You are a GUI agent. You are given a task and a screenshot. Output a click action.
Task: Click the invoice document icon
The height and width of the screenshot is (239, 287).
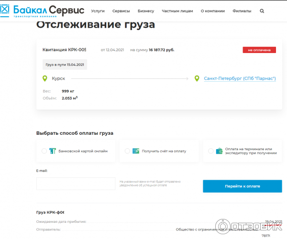coord(136,151)
